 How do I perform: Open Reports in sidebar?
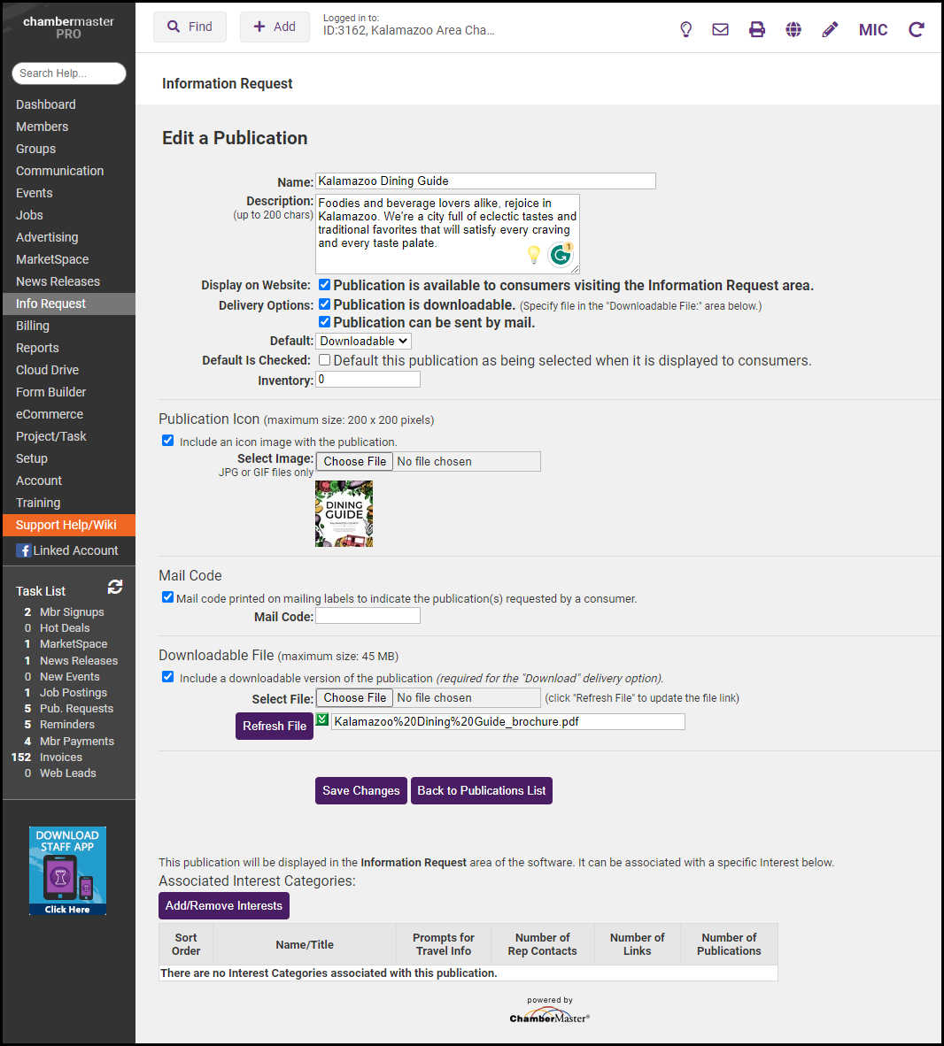(x=37, y=348)
